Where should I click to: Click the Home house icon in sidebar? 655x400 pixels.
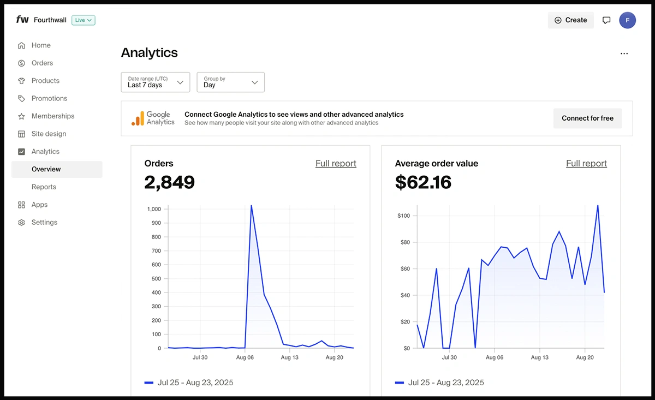(21, 46)
